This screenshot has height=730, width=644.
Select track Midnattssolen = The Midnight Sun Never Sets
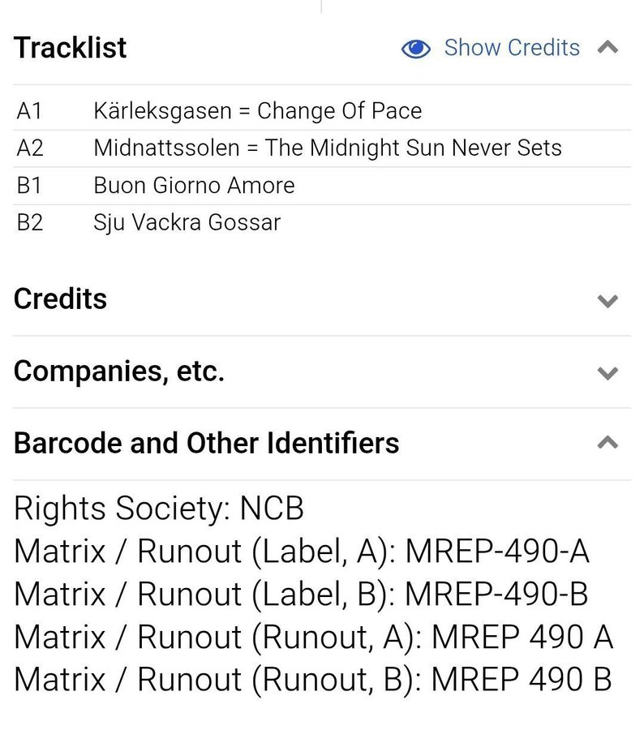[x=328, y=148]
